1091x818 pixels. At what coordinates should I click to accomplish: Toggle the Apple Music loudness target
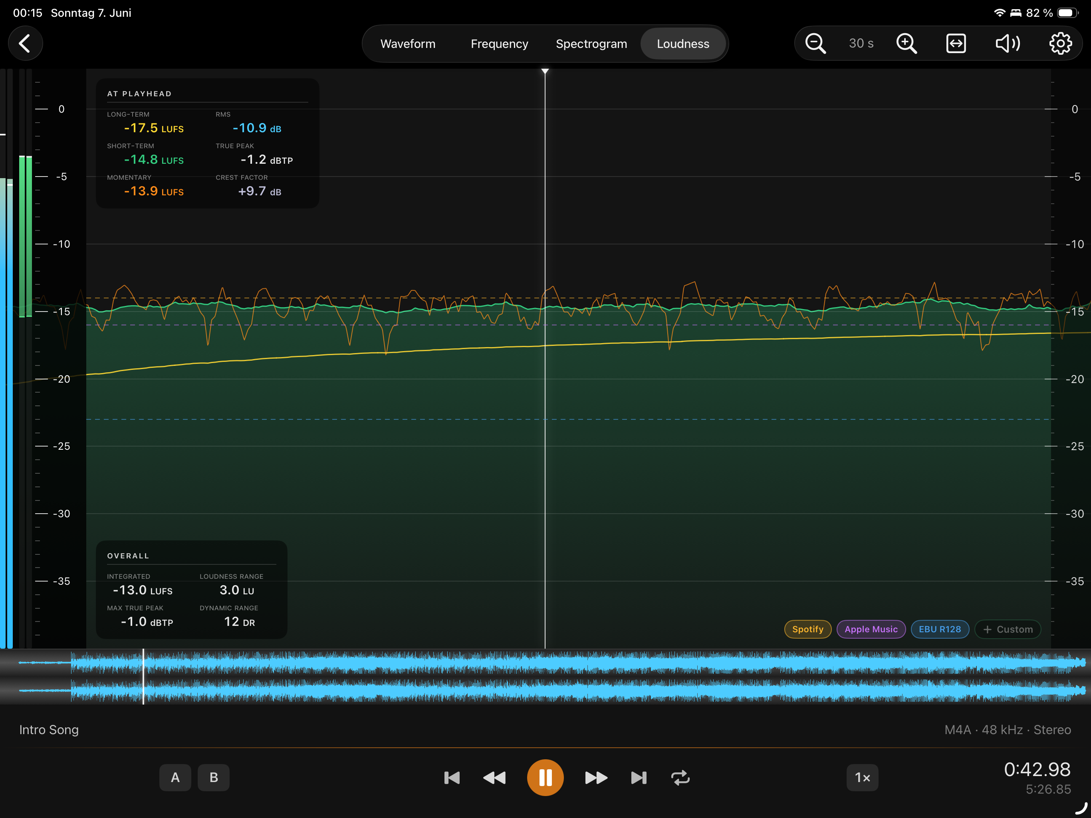coord(871,629)
